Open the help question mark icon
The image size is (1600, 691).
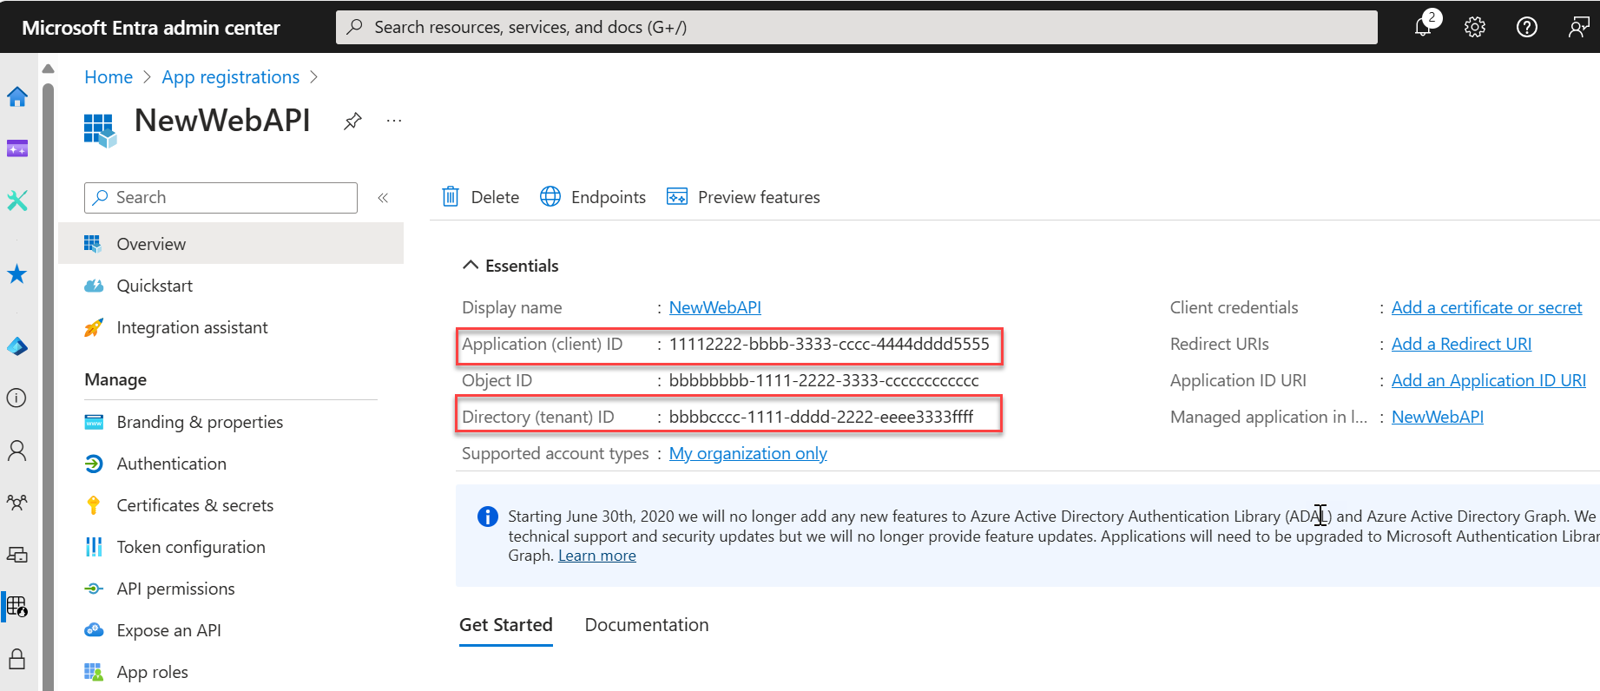point(1527,27)
